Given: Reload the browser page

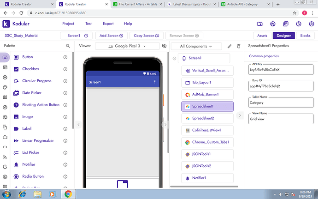Looking at the screenshot, I should click(21, 13).
